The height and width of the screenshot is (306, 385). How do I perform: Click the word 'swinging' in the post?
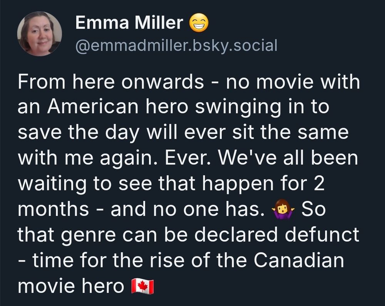pyautogui.click(x=238, y=108)
